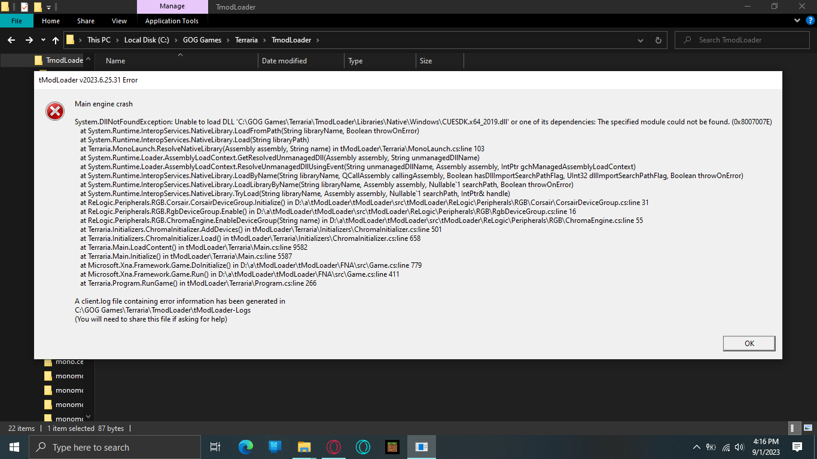Image resolution: width=817 pixels, height=459 pixels.
Task: Click the 'Main engine crash' heading
Action: [x=103, y=104]
